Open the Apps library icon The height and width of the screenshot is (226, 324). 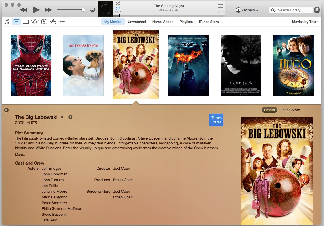(x=53, y=22)
